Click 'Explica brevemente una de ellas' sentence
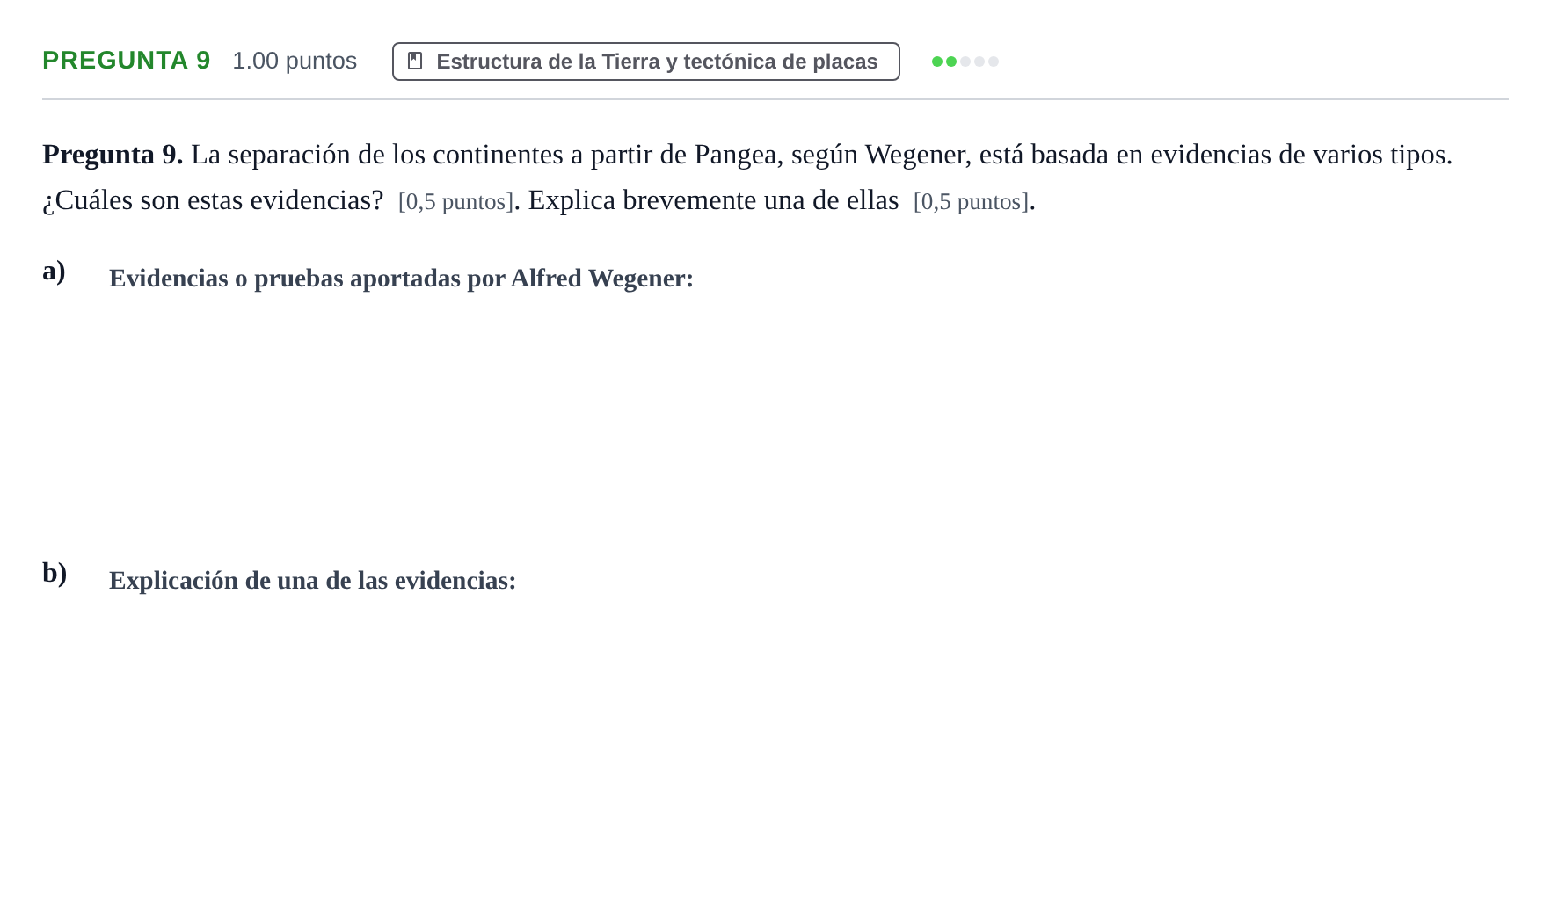Screen dimensions: 1551x905 pos(713,200)
